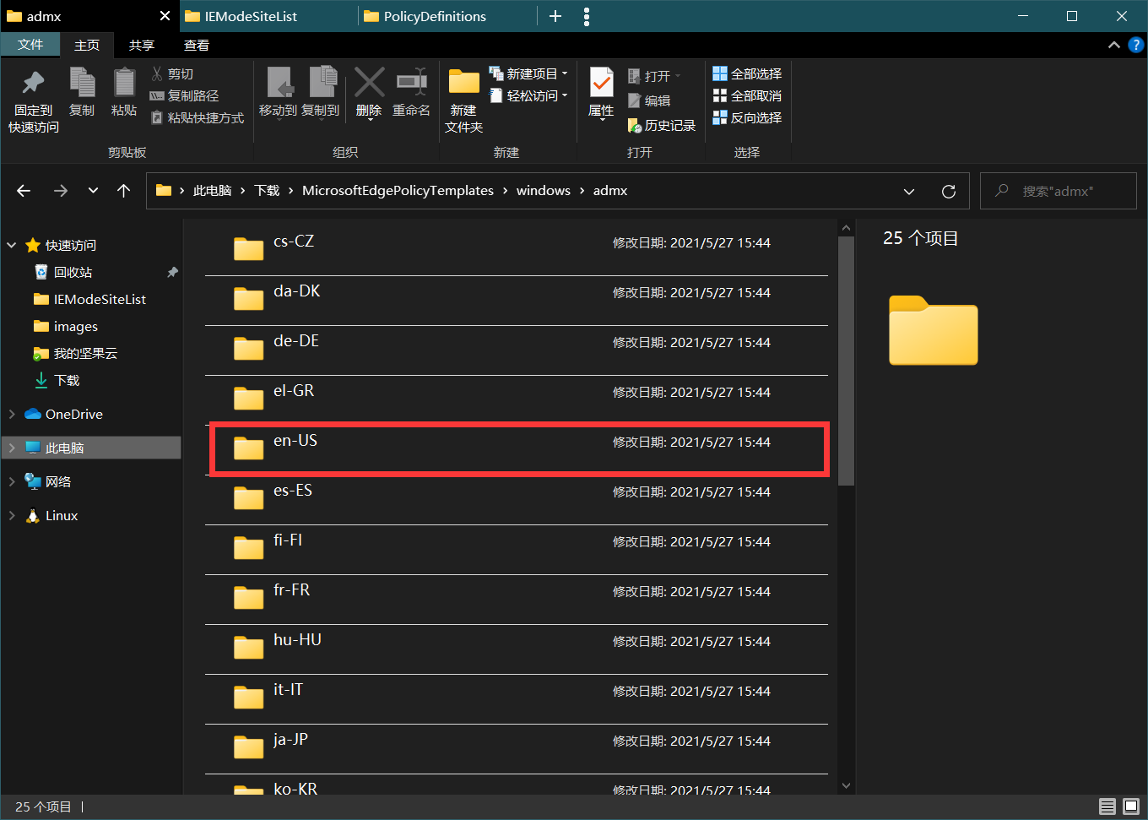Open a new tab with plus button
Screen dimensions: 1148x820
click(555, 16)
